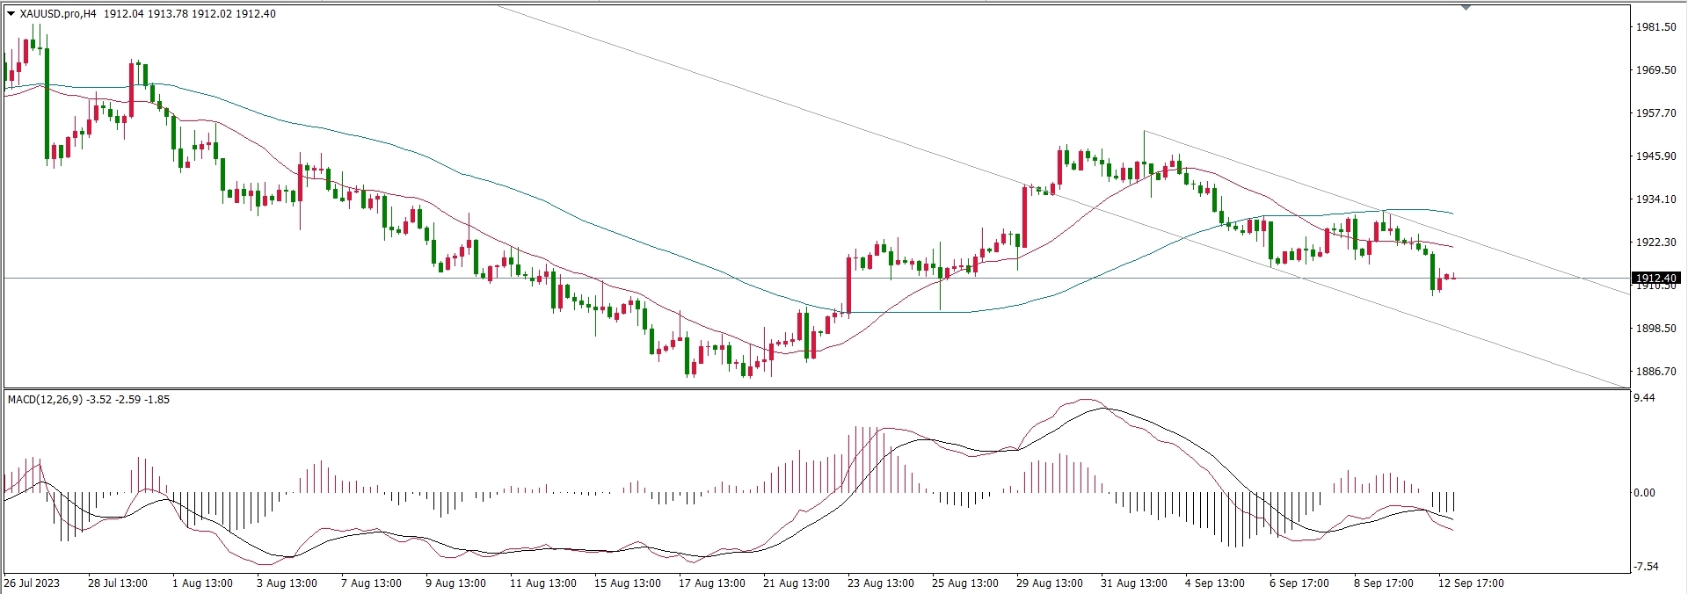This screenshot has height=594, width=1688.
Task: Click the MACD(12,26,9) indicator label
Action: point(45,400)
